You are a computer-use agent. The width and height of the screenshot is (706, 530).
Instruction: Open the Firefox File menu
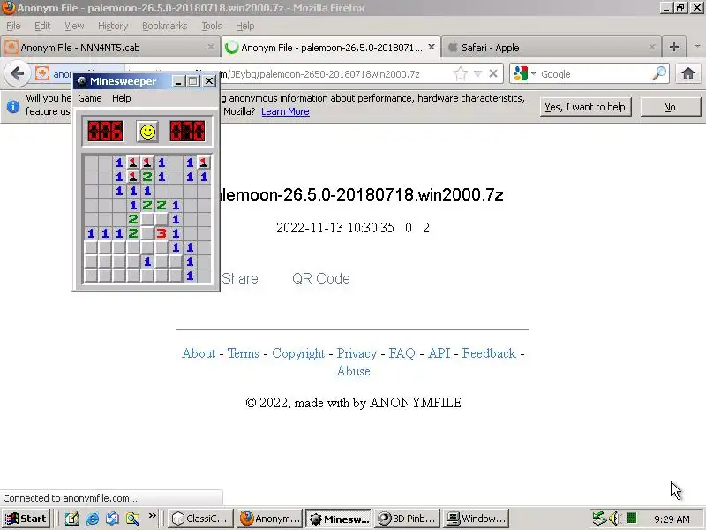point(13,26)
